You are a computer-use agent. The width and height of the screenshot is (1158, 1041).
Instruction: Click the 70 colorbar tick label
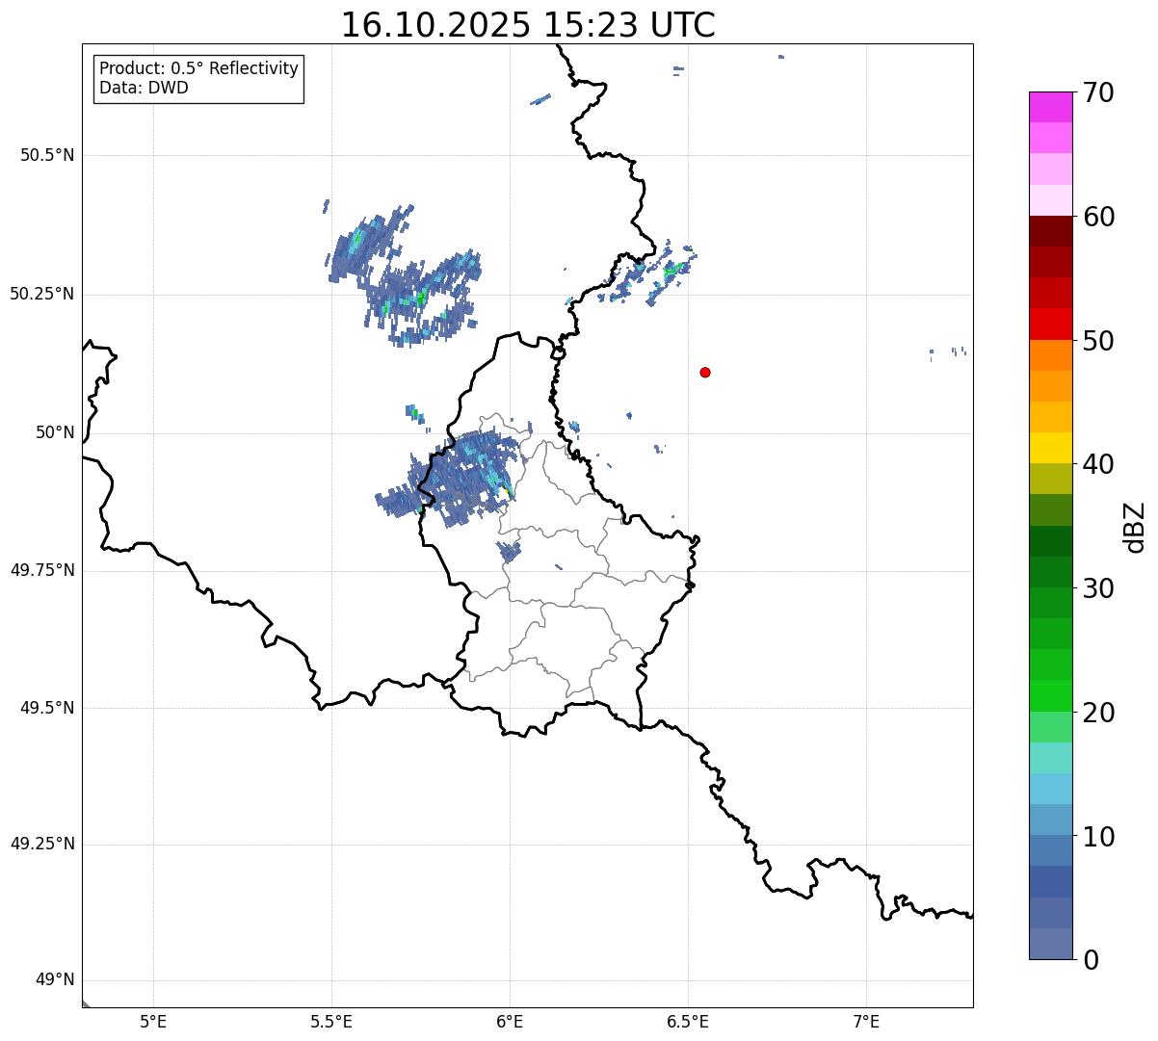click(x=1098, y=92)
